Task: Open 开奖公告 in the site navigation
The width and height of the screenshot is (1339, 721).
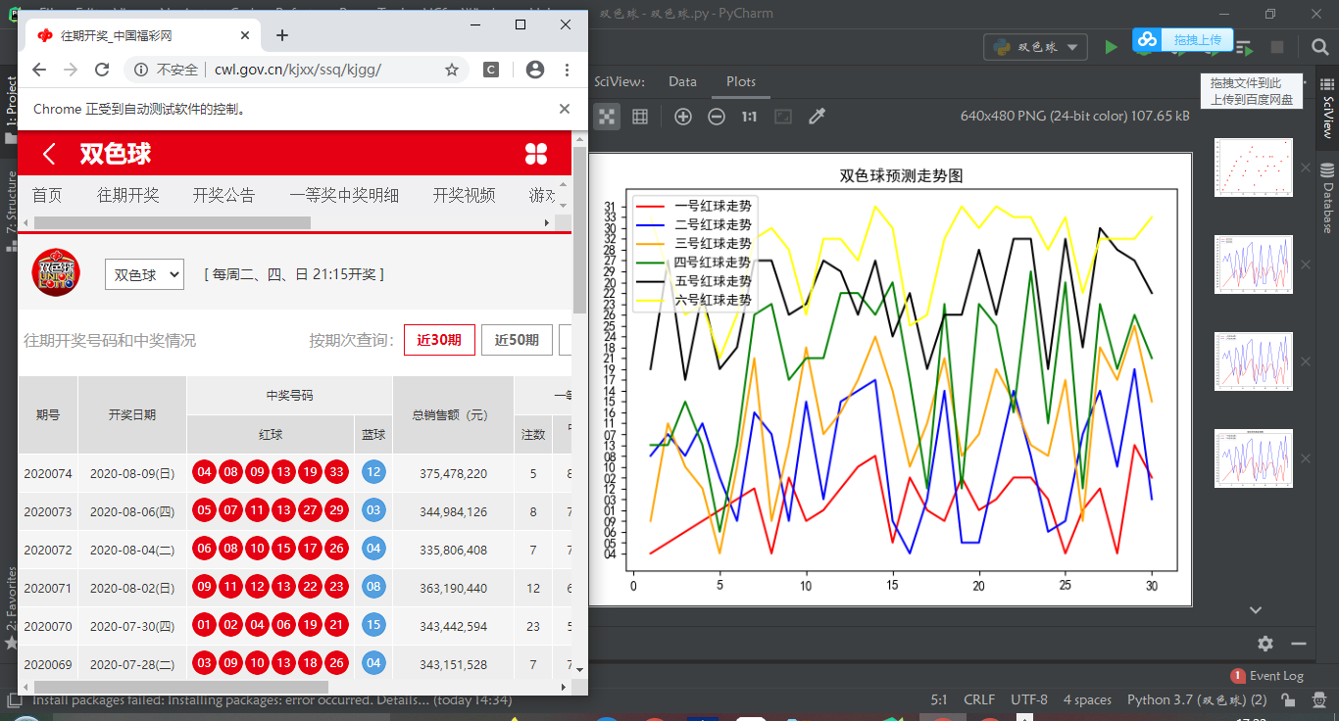Action: coord(223,195)
